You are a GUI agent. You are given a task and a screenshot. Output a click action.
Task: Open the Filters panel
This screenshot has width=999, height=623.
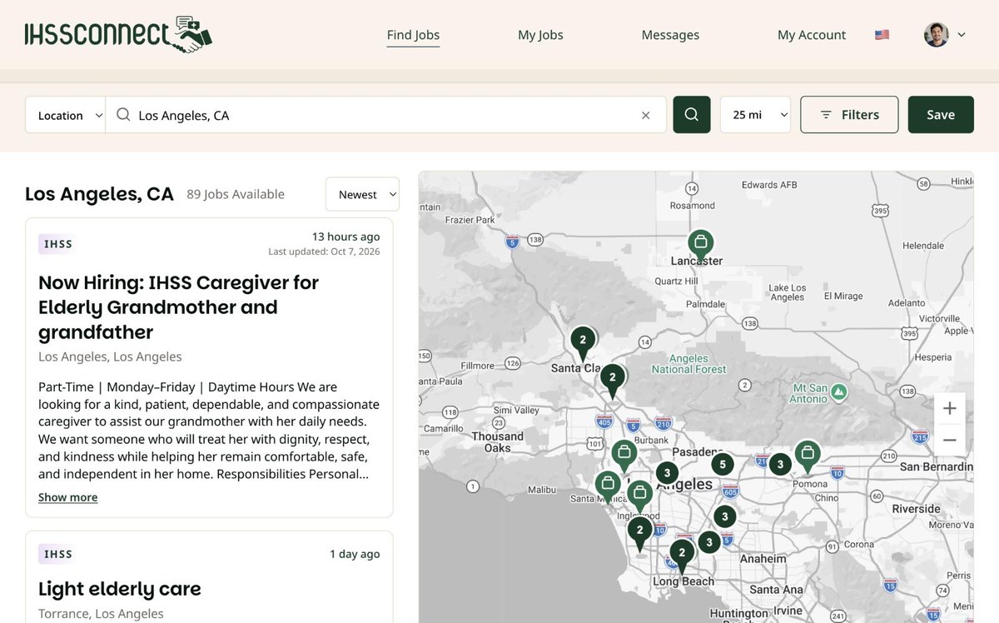[x=849, y=115]
